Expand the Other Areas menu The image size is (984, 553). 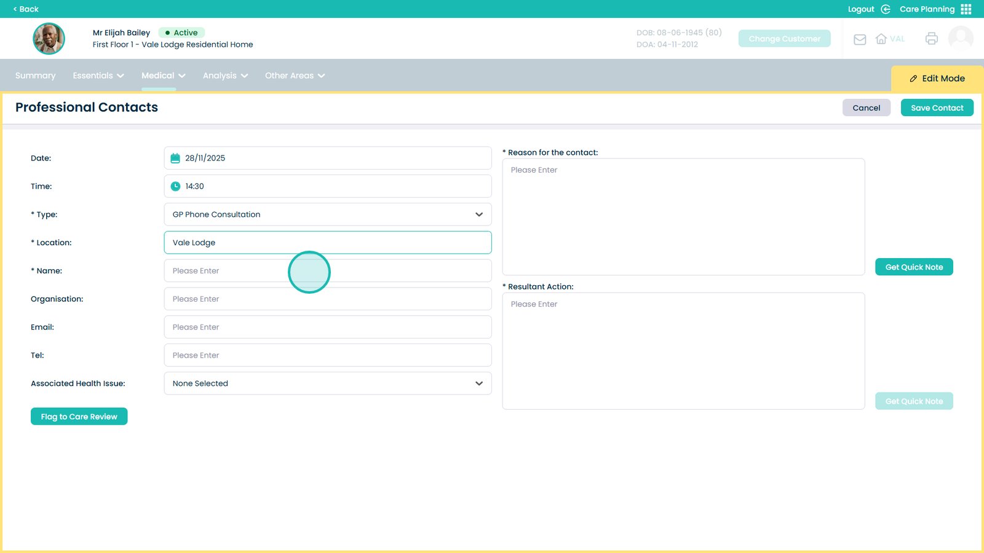point(295,76)
